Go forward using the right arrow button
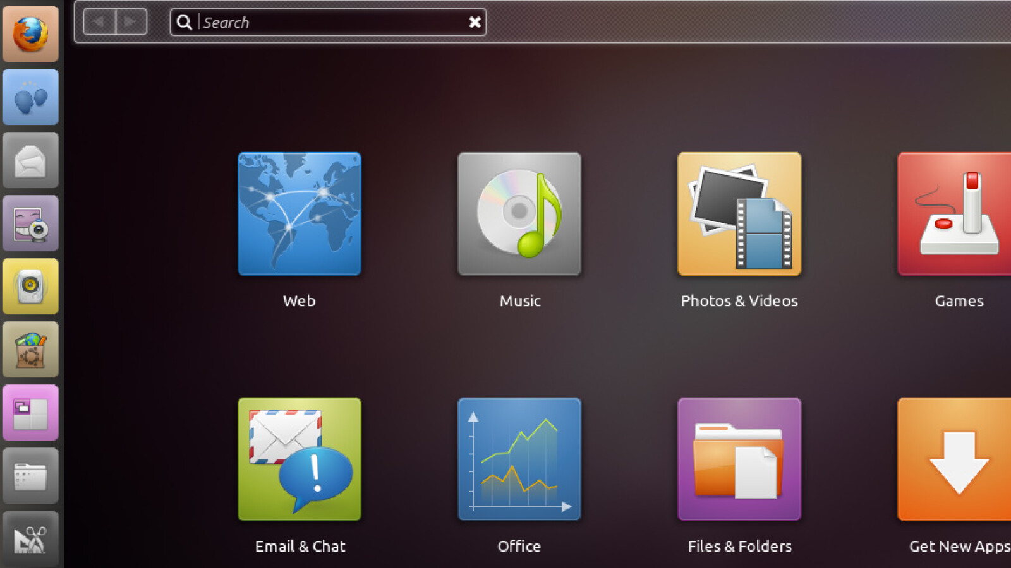Screen dimensions: 1011x568 131,22
